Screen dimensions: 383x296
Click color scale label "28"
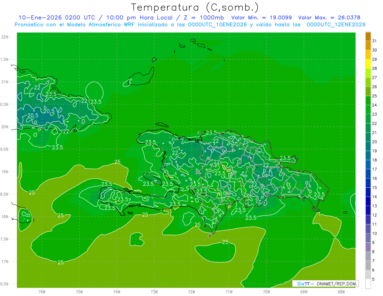(375, 68)
